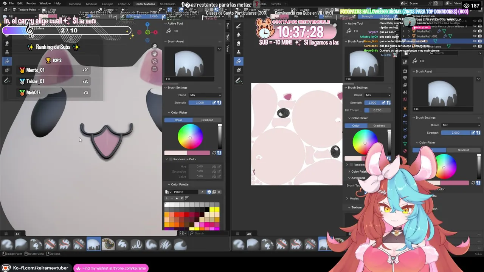Select the first brush in left asset shelf
The image size is (484, 272).
point(7,244)
